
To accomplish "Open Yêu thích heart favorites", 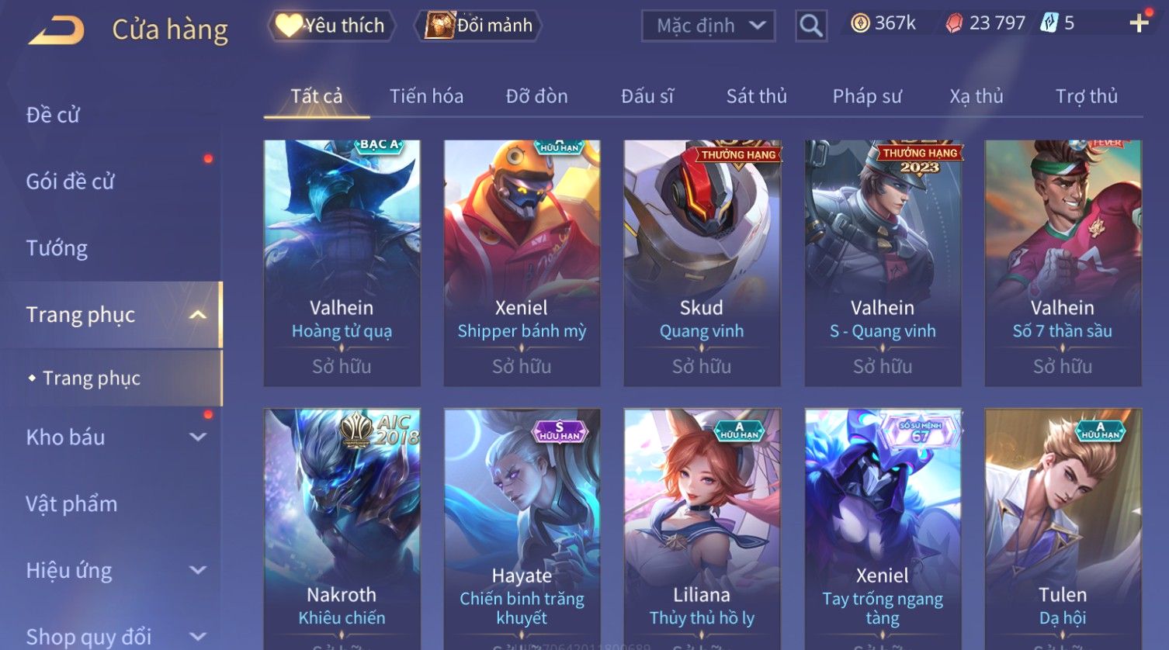I will [x=331, y=26].
